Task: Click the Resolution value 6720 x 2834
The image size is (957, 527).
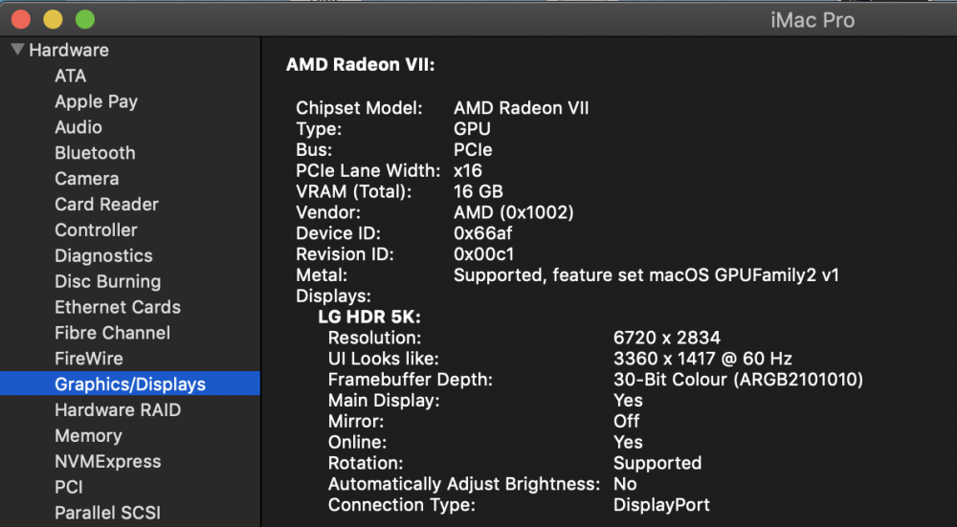Action: (x=666, y=338)
